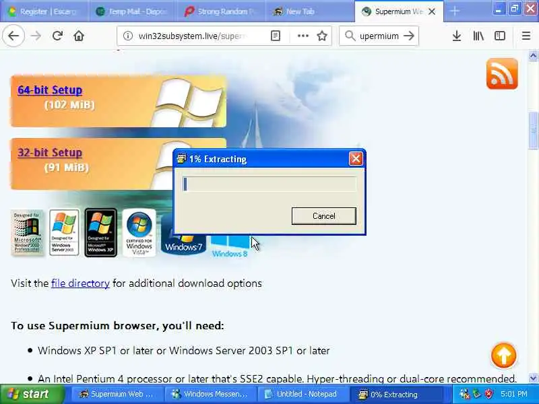
Task: Go back to the previous page
Action: (13, 36)
